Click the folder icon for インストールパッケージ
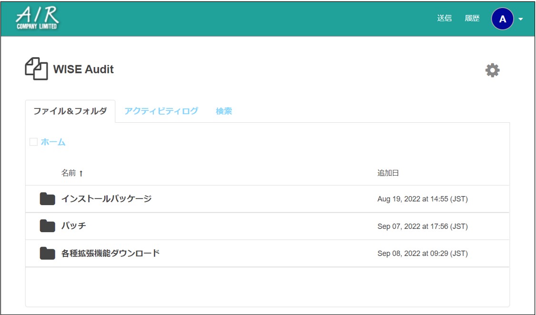The height and width of the screenshot is (315, 536). [x=47, y=198]
